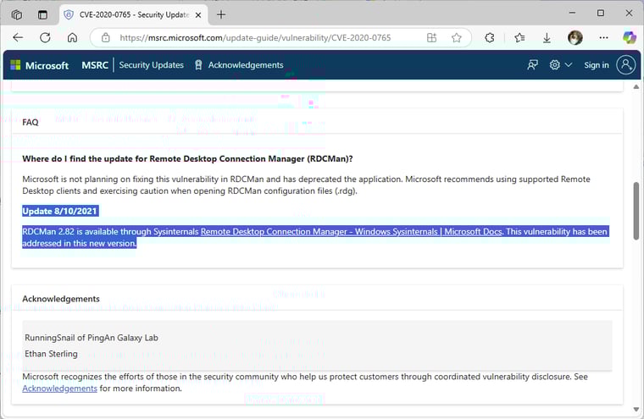Click the page vertical scrollbar thumb
Image resolution: width=644 pixels, height=419 pixels.
pos(636,211)
